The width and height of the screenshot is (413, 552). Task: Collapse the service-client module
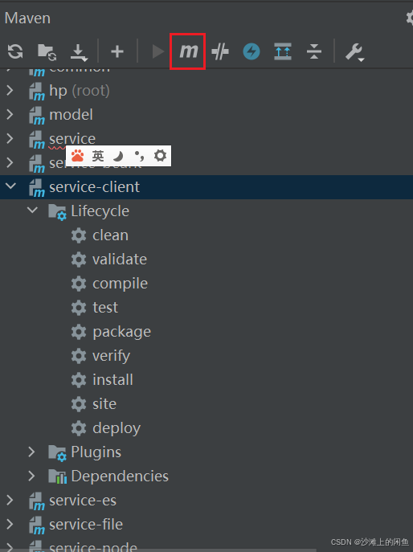click(11, 186)
